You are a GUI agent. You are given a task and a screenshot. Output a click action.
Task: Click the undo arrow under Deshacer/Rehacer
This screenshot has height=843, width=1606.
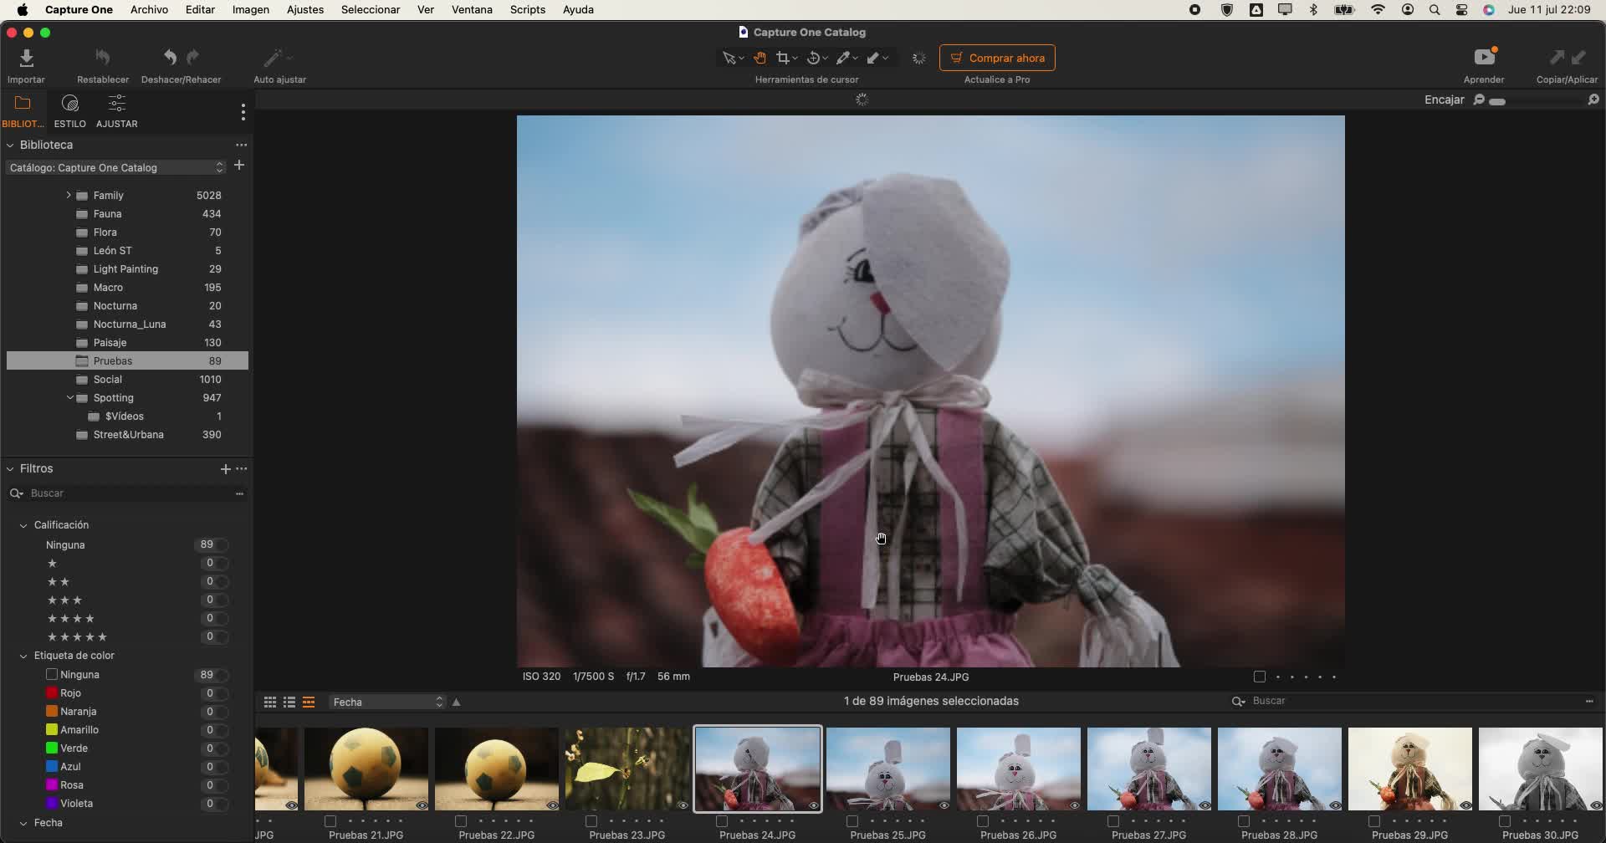coord(170,58)
